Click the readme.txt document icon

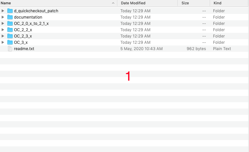click(10, 48)
